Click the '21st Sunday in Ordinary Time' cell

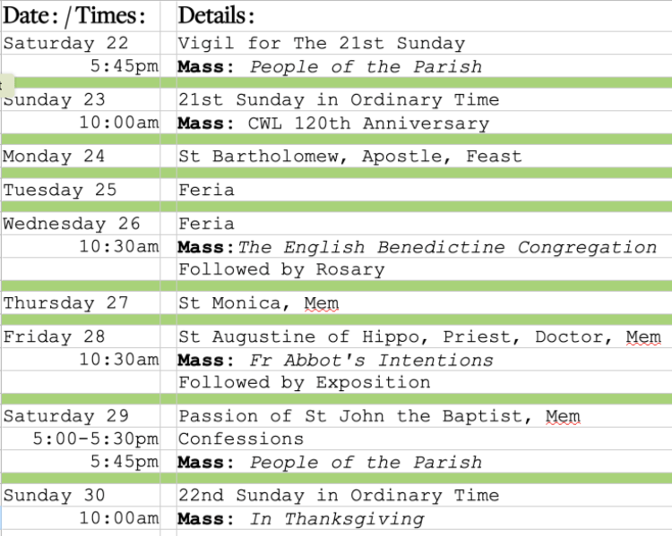tap(425, 99)
